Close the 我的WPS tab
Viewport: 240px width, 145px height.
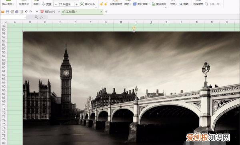(x=59, y=12)
